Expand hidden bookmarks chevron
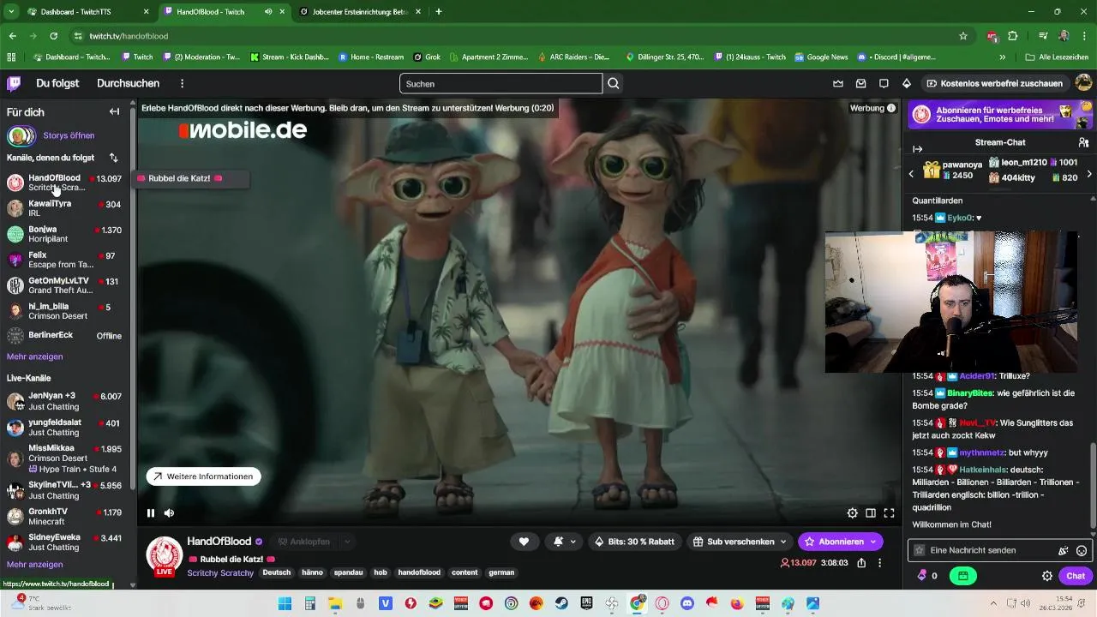Viewport: 1097px width, 617px height. (x=1003, y=57)
